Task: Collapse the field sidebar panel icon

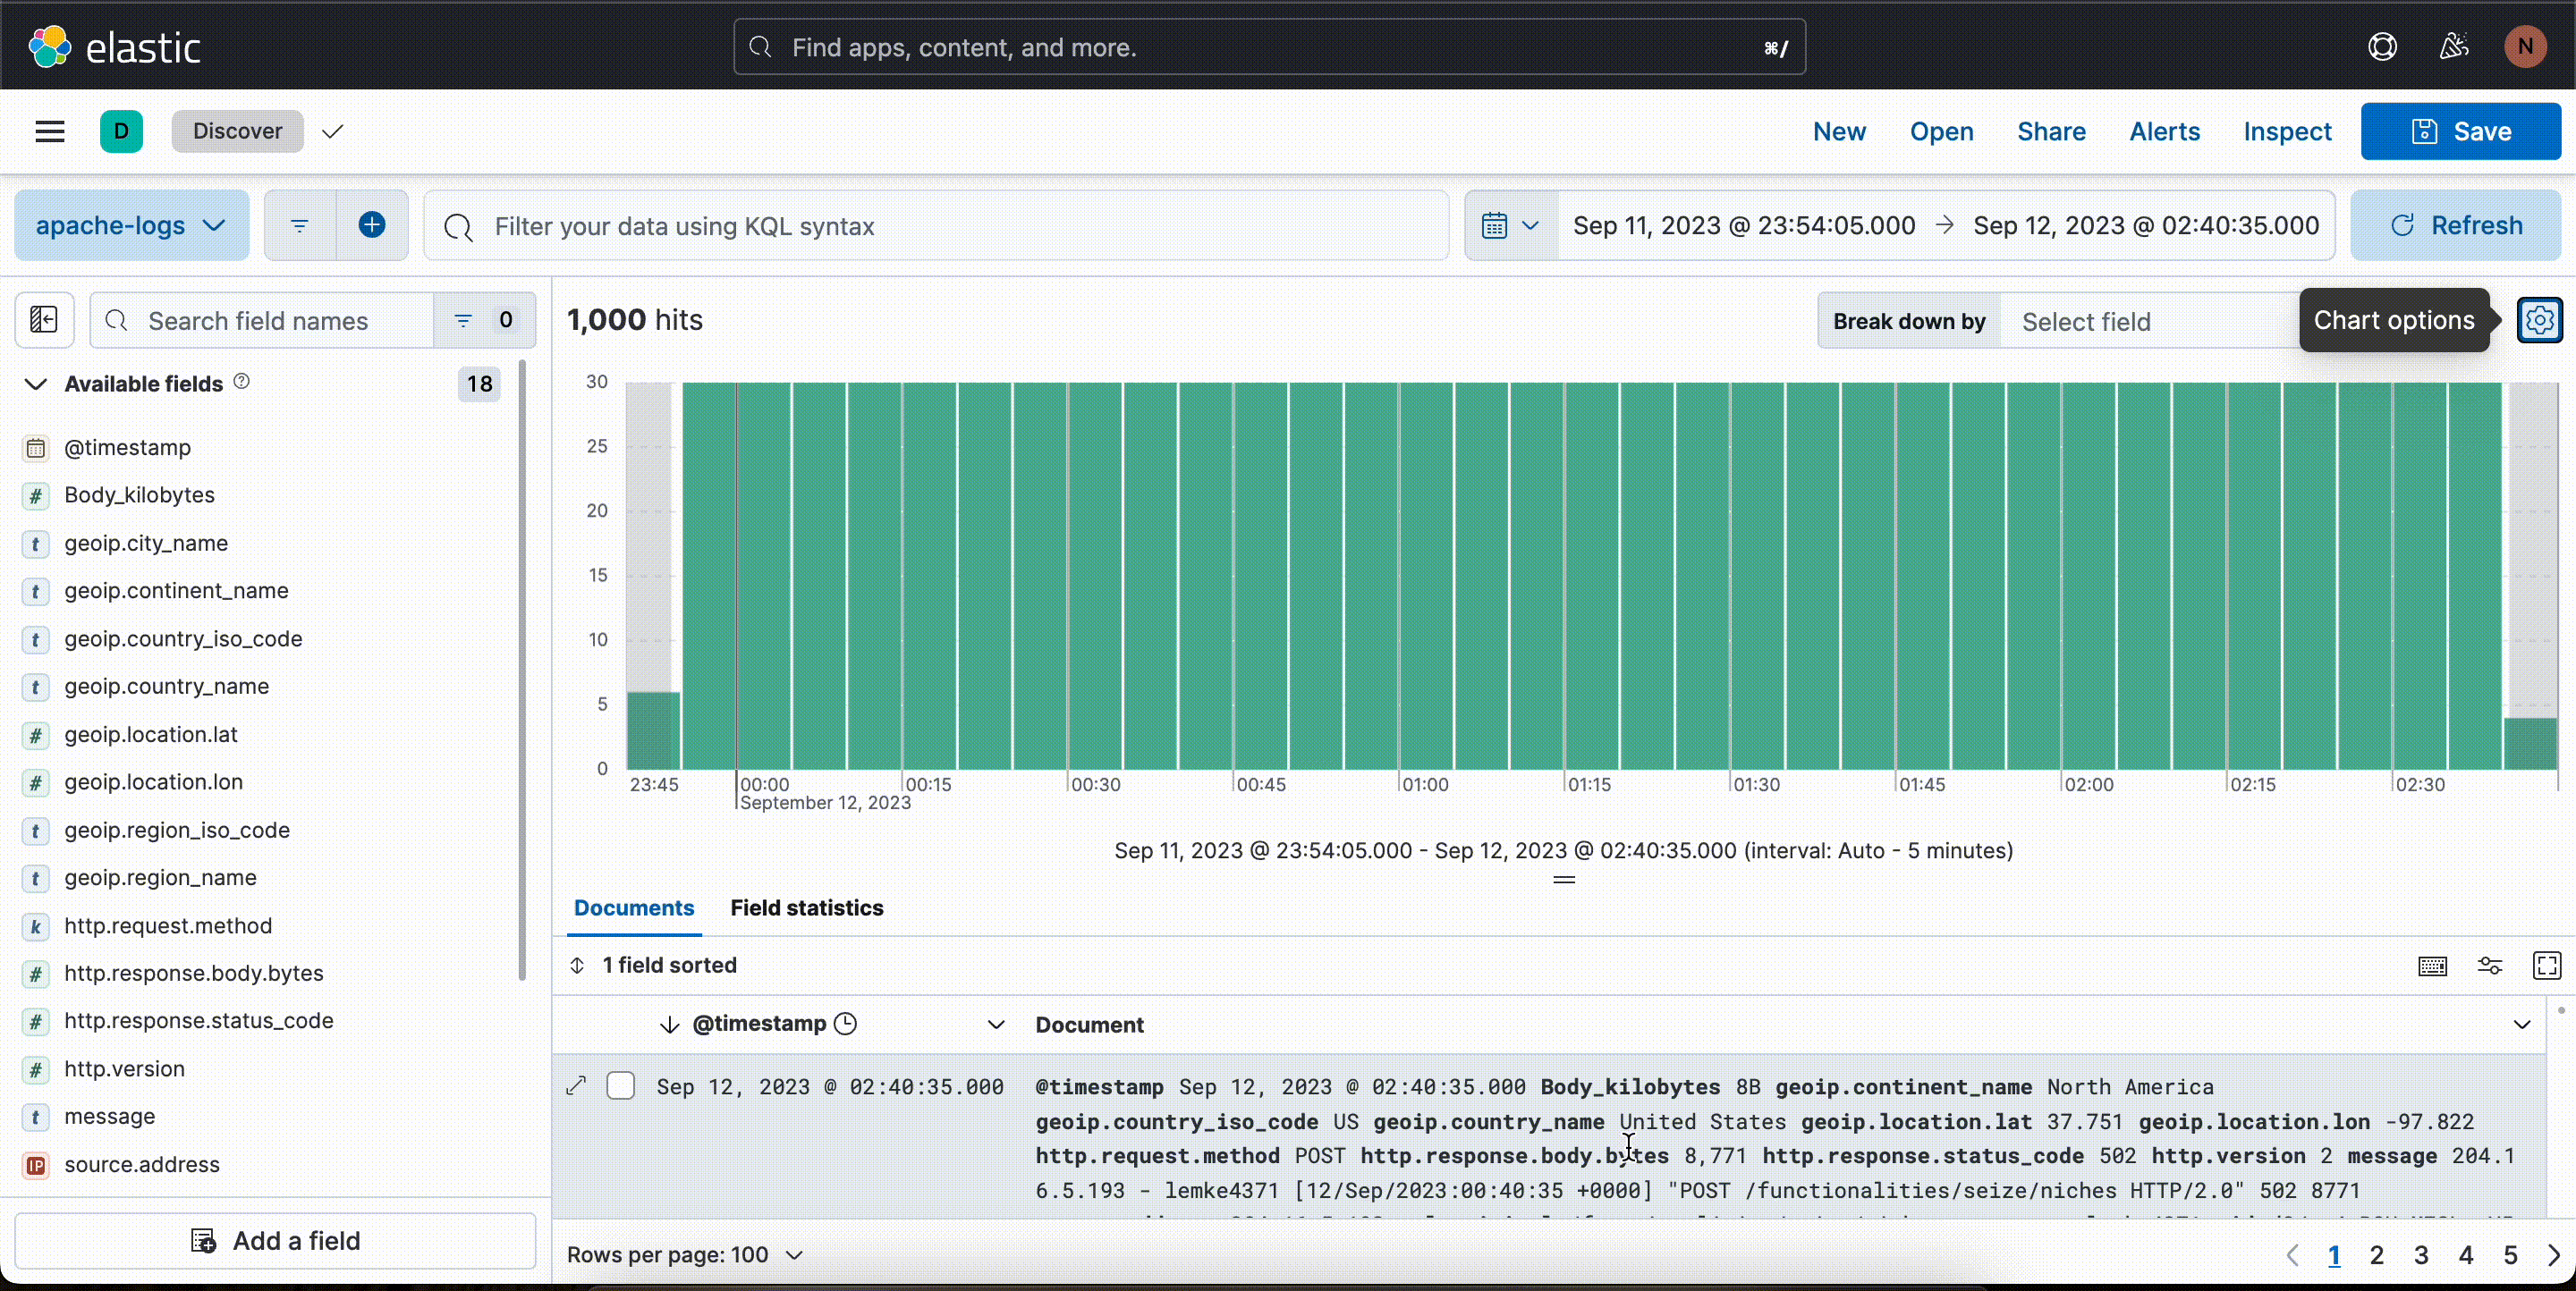Action: (x=44, y=321)
